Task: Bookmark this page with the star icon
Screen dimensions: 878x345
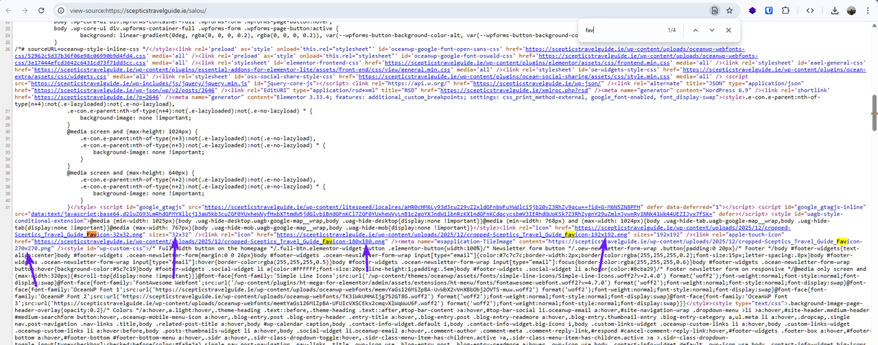Action: [730, 11]
